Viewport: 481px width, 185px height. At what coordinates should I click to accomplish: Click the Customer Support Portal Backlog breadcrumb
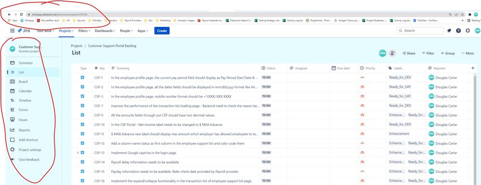112,46
